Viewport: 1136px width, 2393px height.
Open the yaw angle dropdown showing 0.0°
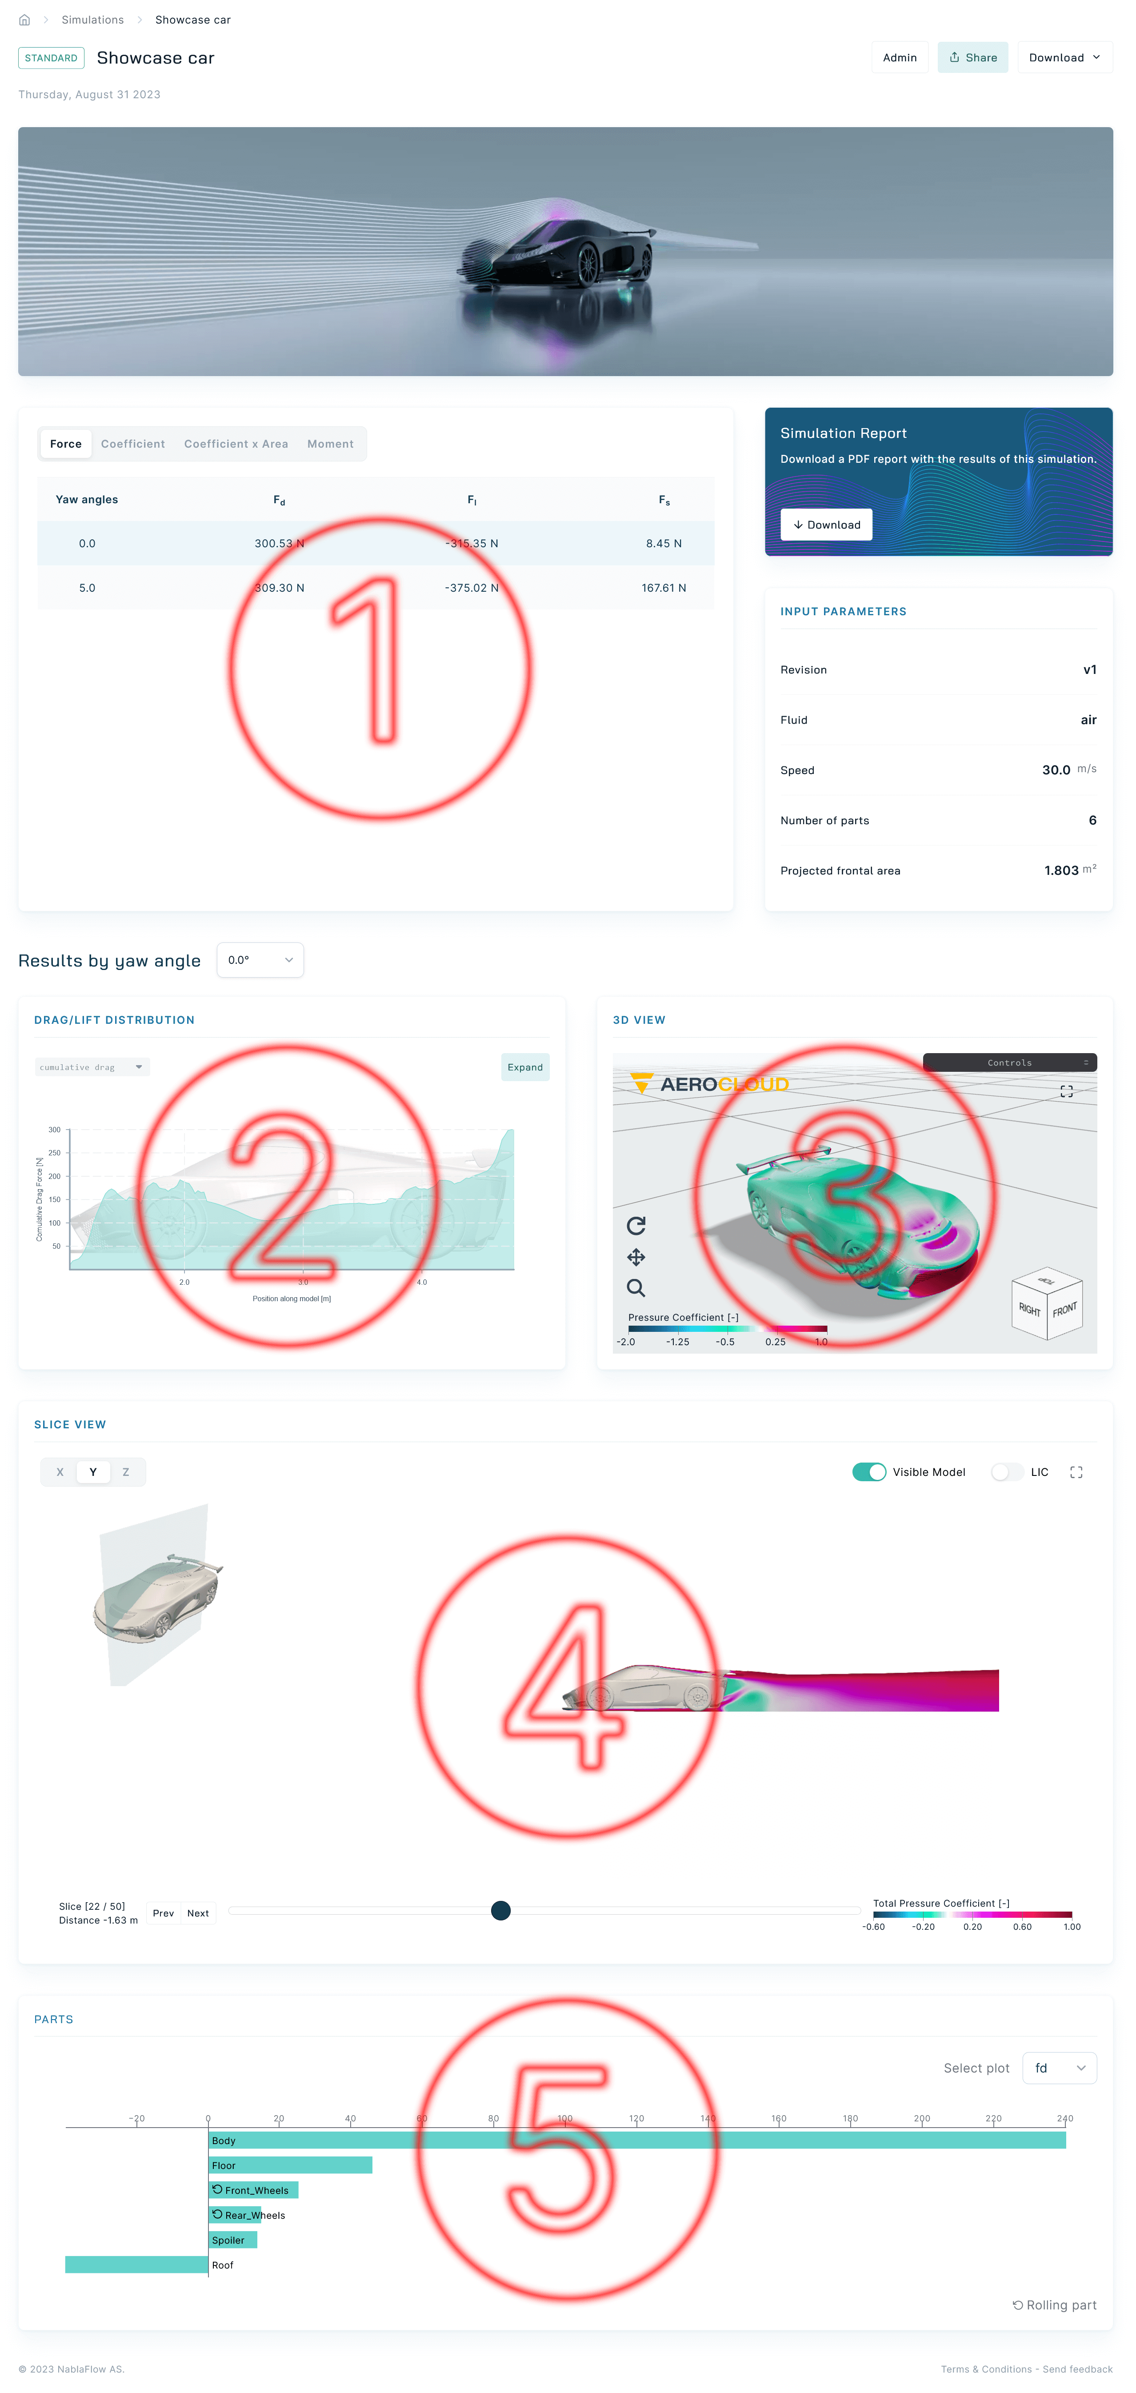pyautogui.click(x=260, y=960)
